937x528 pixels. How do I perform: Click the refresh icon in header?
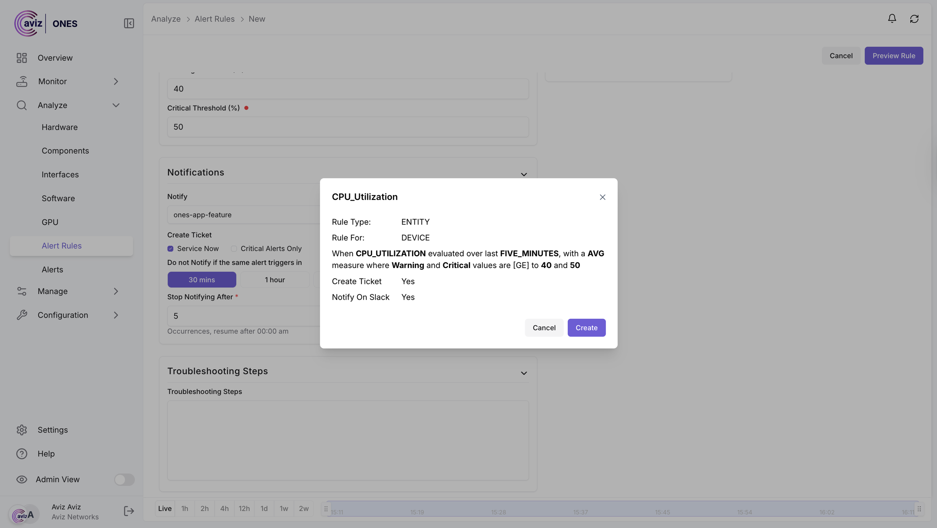(x=914, y=19)
